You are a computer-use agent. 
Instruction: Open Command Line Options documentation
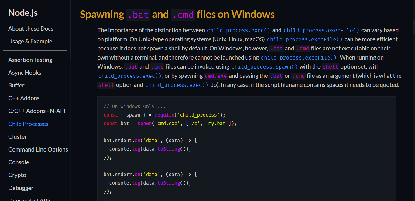(x=38, y=149)
